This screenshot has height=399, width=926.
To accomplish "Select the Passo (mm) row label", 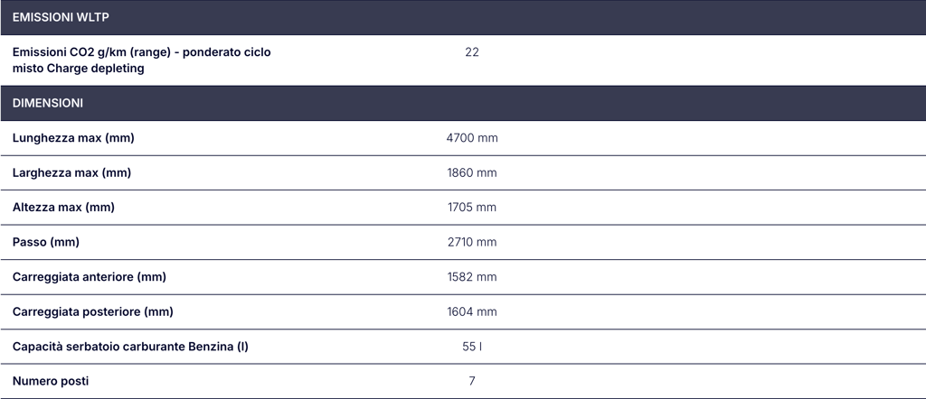I will [45, 242].
